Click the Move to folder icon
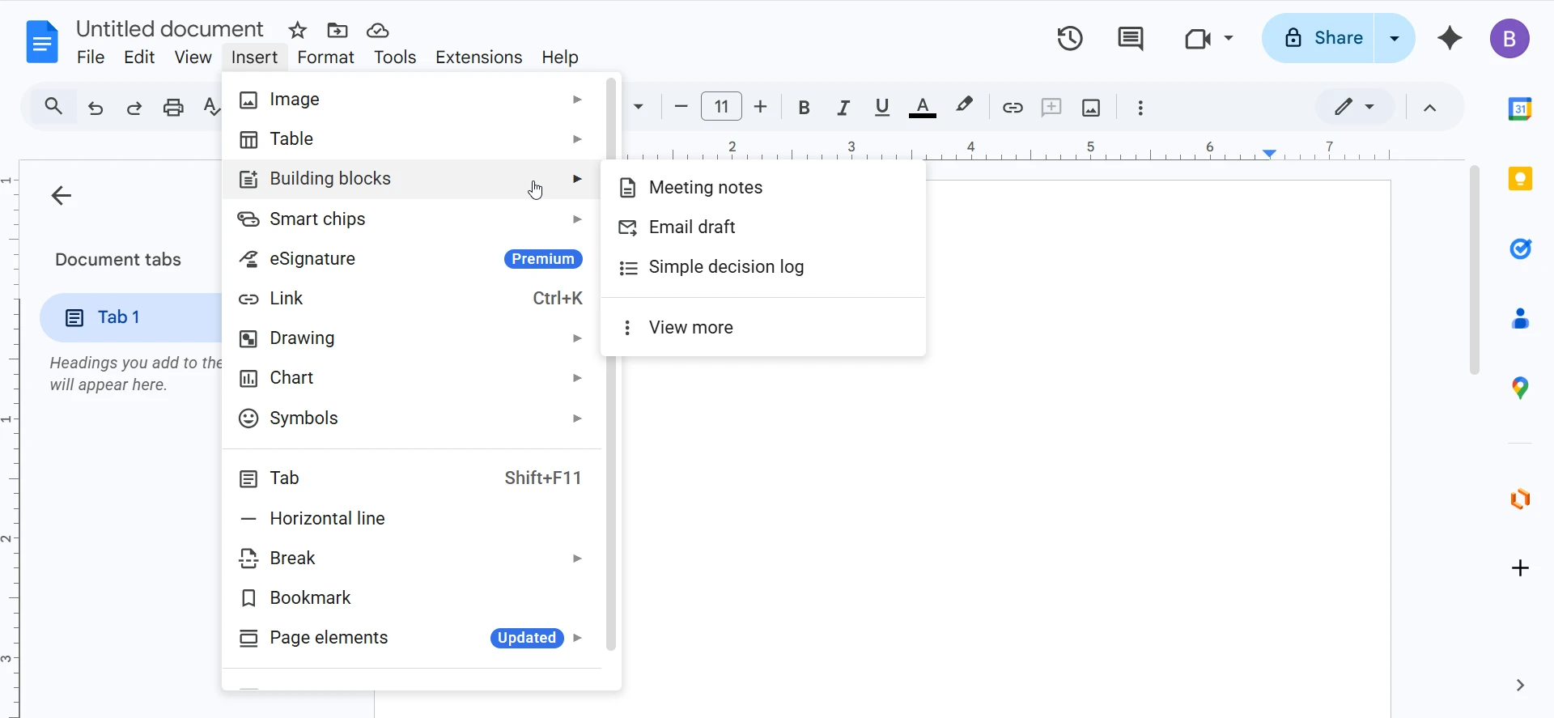 (338, 31)
